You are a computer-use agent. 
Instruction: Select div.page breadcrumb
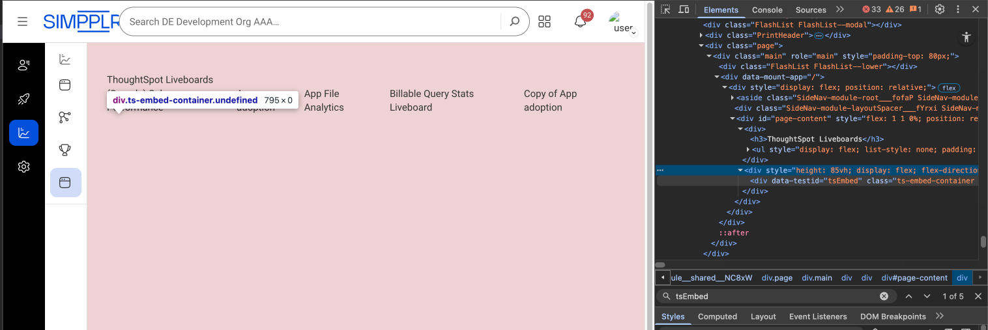click(x=777, y=278)
